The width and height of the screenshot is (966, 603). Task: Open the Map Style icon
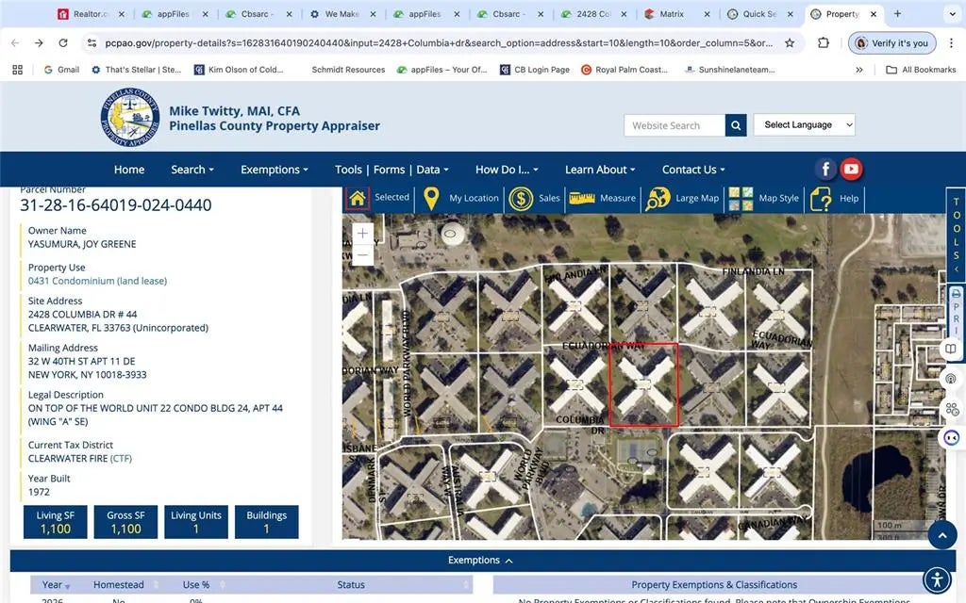[x=741, y=199]
